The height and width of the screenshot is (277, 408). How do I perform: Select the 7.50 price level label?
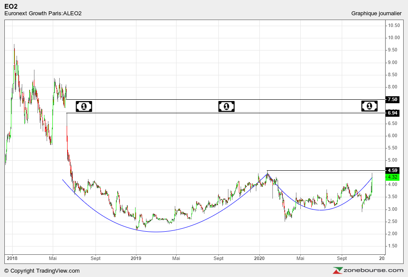pos(392,99)
